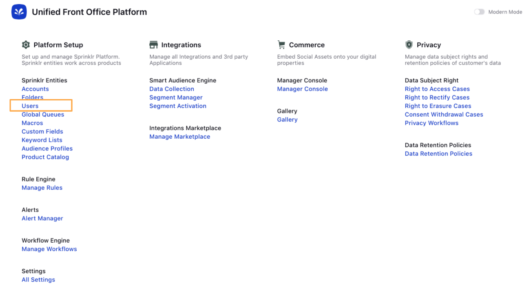Toggle the Modern Mode switch
Screen dimensions: 531x292
479,12
